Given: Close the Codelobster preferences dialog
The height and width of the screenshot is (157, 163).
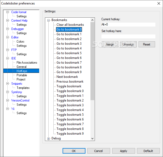Looking at the screenshot, I should (159, 3).
